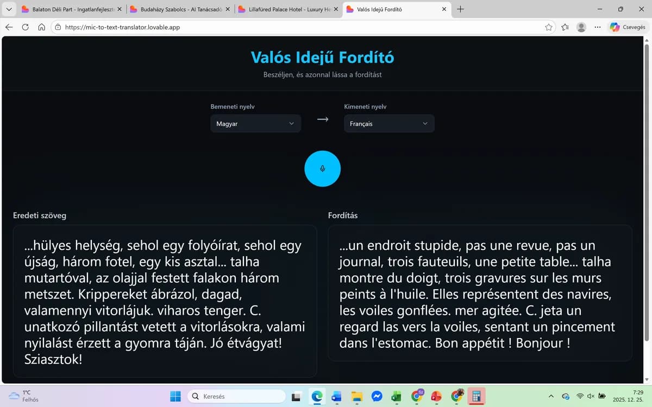Open the browser profile avatar
652x407 pixels.
(x=581, y=27)
